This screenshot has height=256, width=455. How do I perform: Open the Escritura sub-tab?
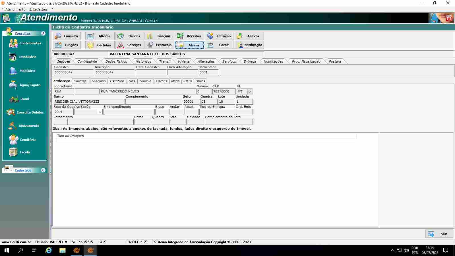[x=117, y=81]
